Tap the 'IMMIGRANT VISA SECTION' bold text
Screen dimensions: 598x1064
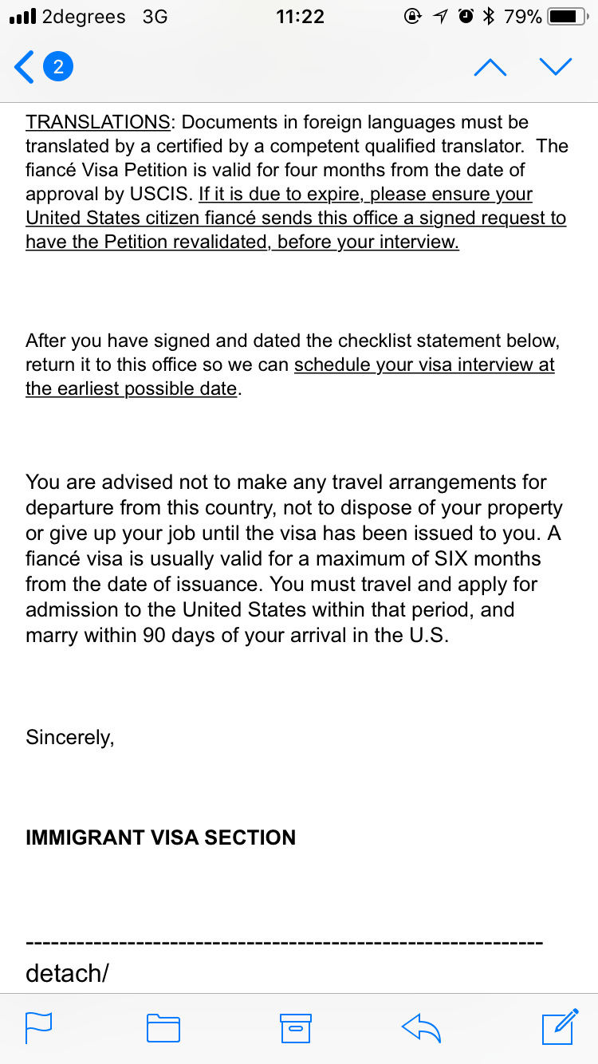point(160,837)
